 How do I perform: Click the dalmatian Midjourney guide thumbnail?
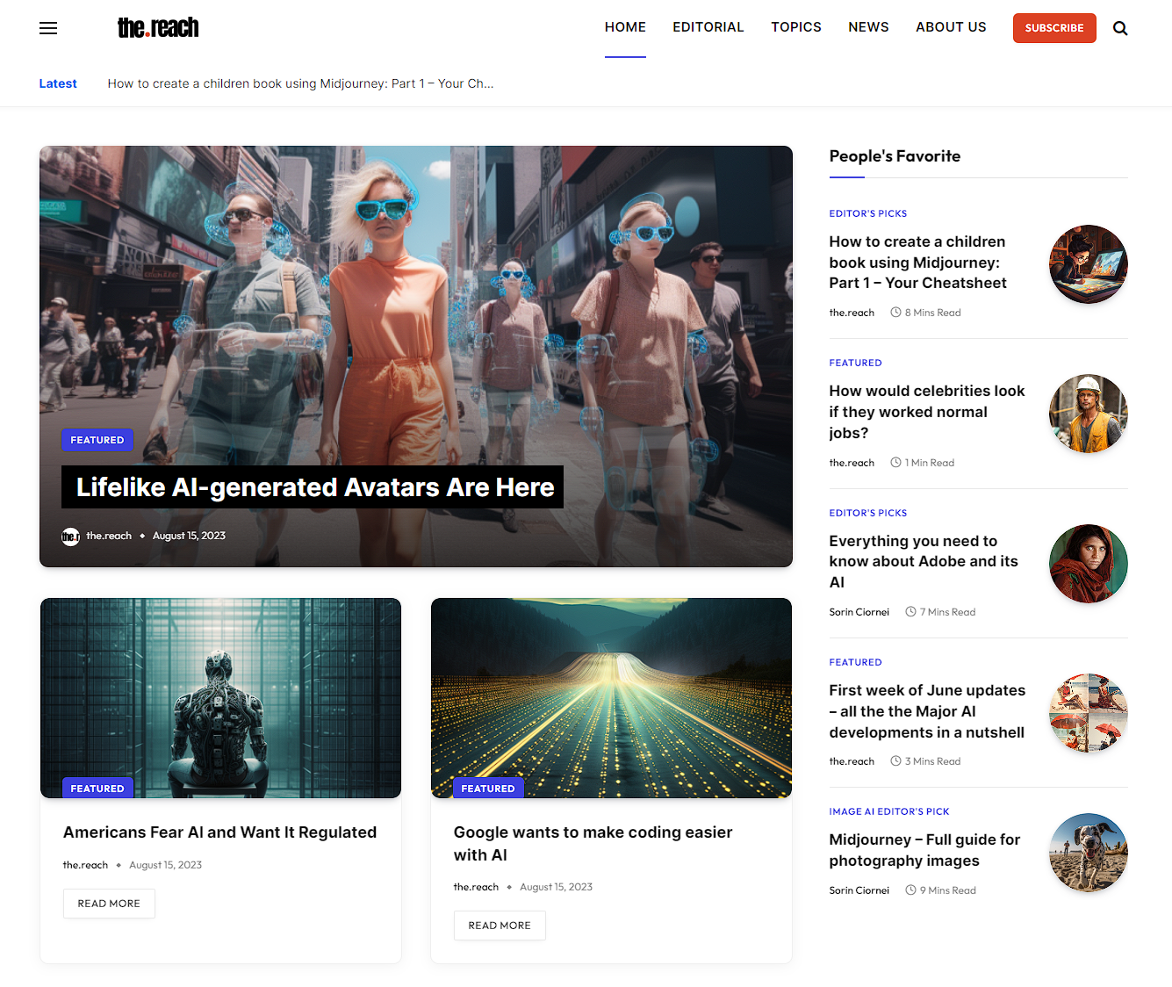coord(1088,853)
